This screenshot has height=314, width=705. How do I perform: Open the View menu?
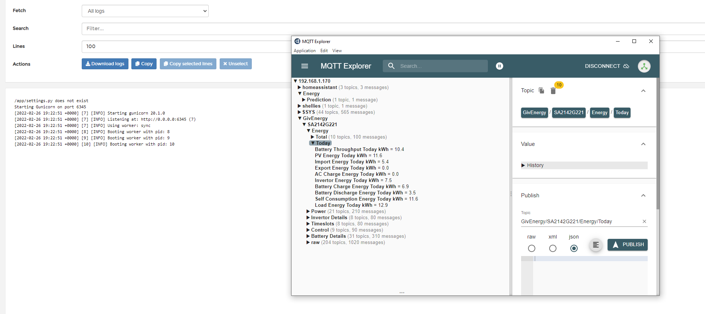337,51
